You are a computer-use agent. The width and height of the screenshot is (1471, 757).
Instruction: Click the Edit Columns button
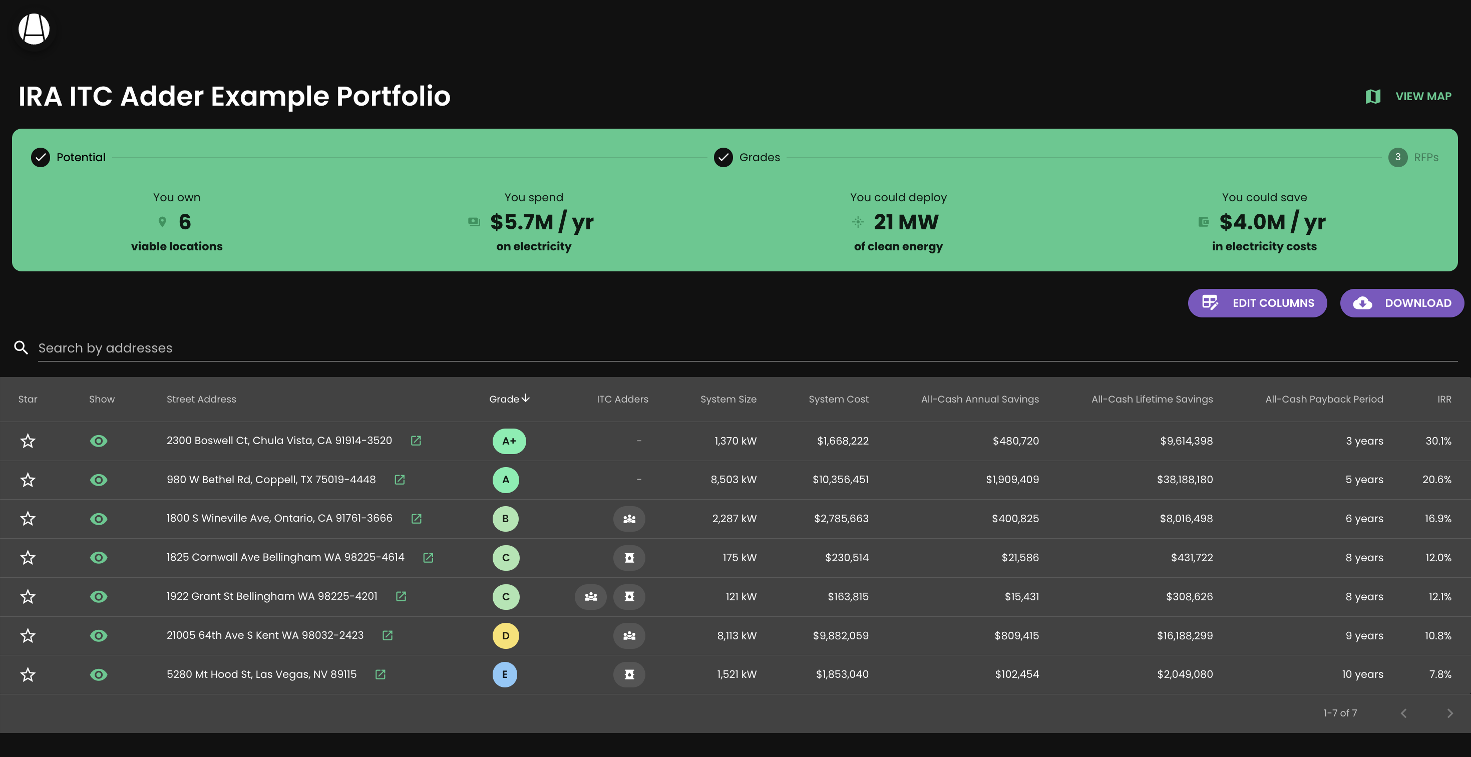pos(1257,303)
